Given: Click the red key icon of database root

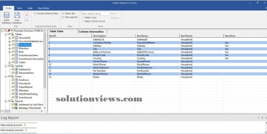Looking at the screenshot, I should coord(9,31).
